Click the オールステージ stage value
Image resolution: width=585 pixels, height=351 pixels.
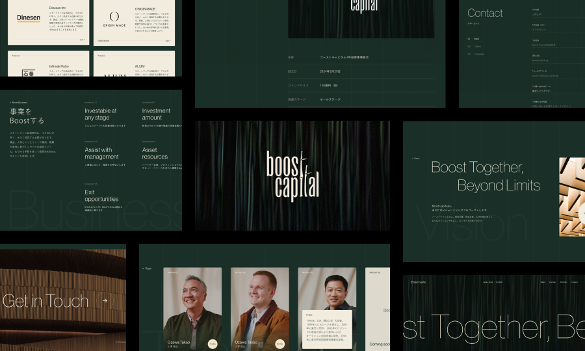330,99
